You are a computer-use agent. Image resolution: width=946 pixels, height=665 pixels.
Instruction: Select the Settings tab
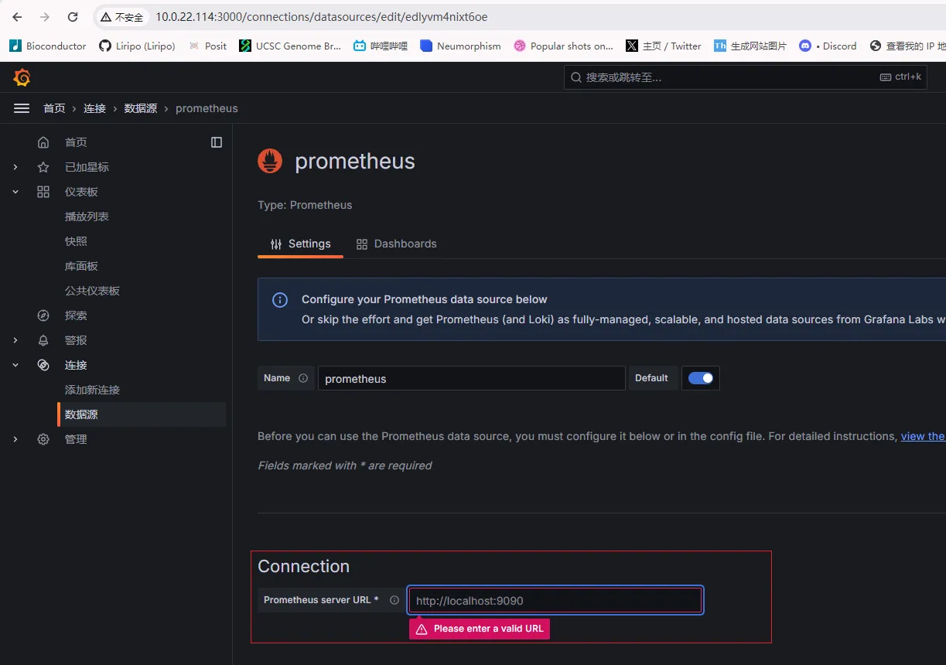tap(300, 244)
